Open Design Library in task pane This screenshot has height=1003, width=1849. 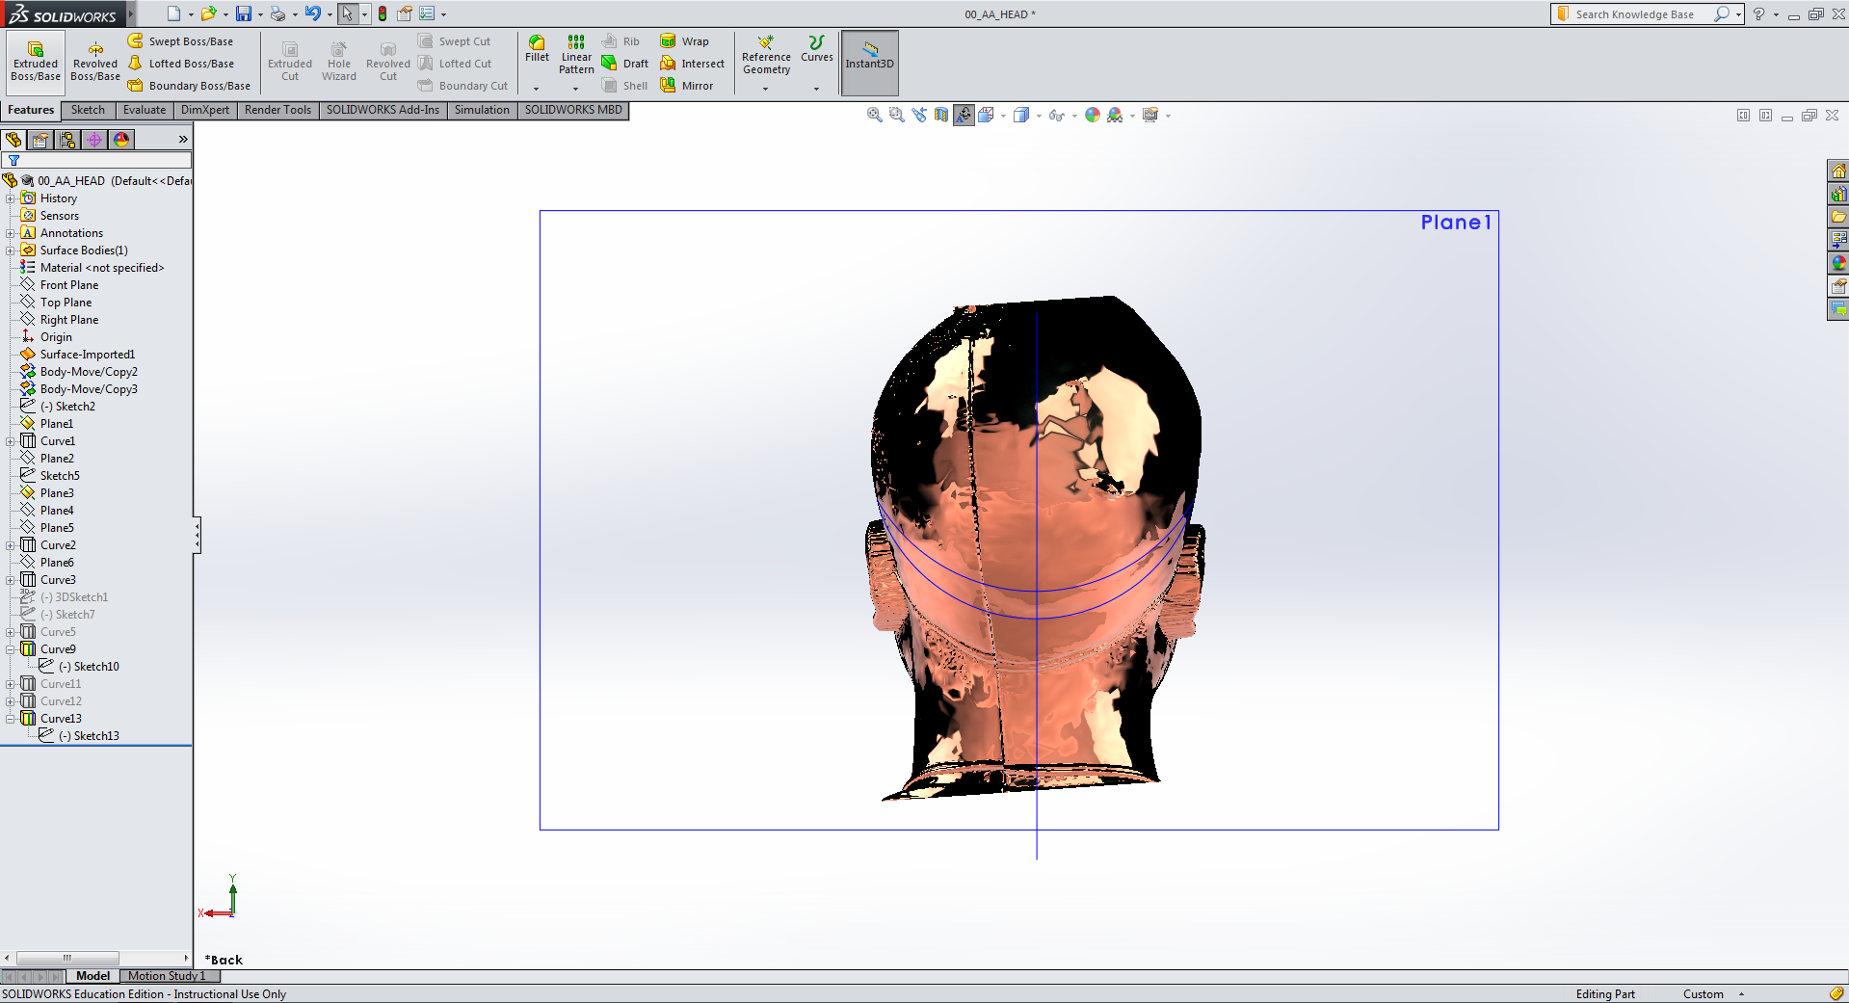1838,194
